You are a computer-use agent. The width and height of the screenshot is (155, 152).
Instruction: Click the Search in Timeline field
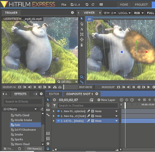[88, 105]
